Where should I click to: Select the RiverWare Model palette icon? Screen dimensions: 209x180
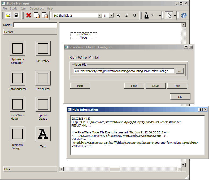18,104
